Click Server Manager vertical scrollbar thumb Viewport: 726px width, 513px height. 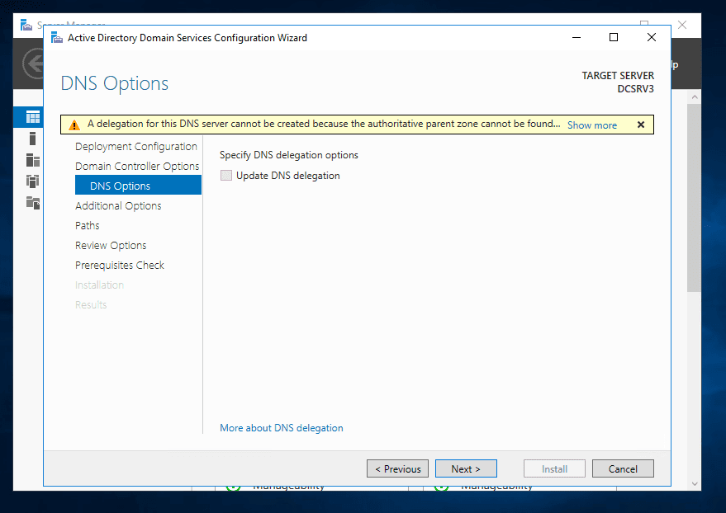694,198
